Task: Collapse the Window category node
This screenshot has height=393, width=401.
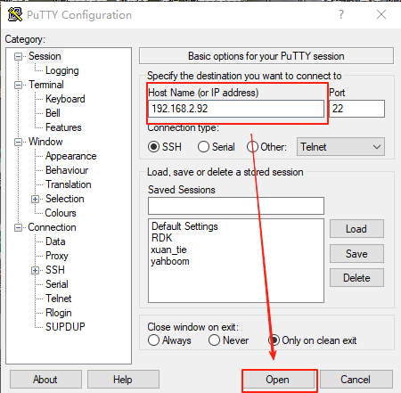Action: pos(18,142)
